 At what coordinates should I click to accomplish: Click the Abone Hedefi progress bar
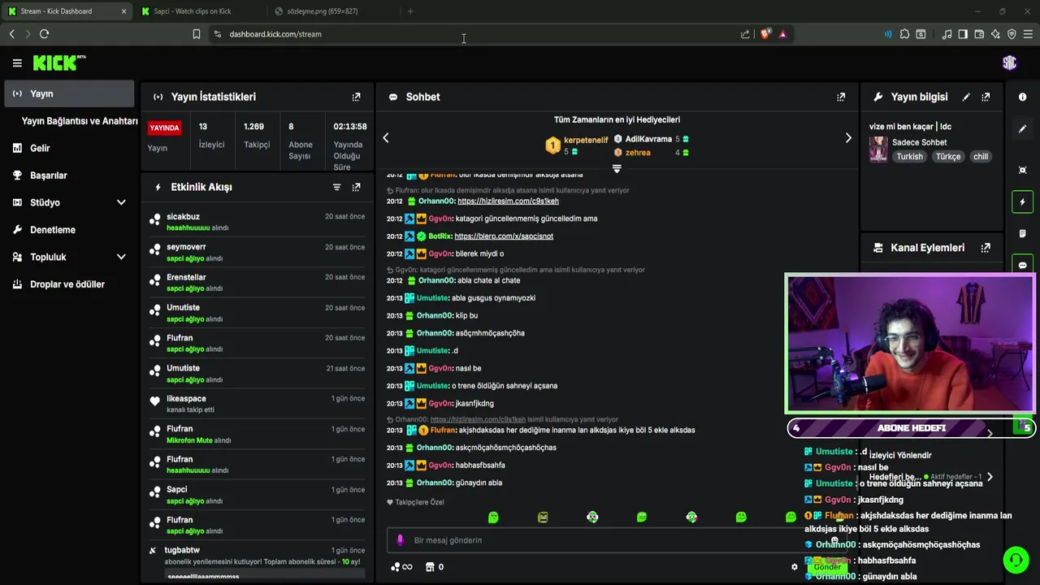(912, 428)
